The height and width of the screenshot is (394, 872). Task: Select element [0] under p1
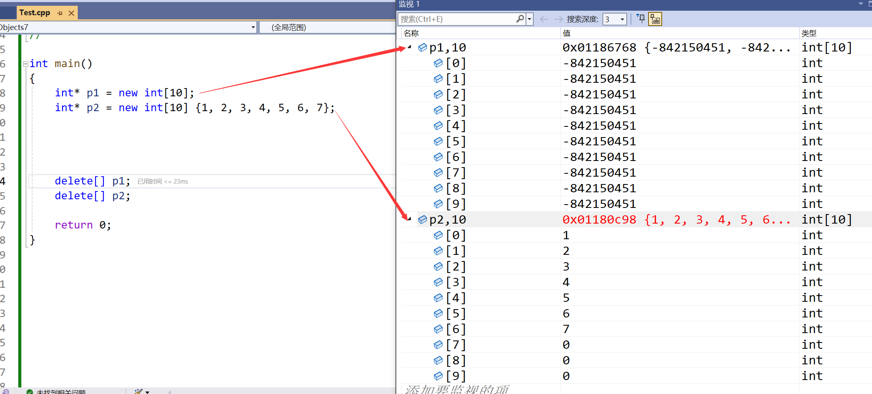[456, 63]
